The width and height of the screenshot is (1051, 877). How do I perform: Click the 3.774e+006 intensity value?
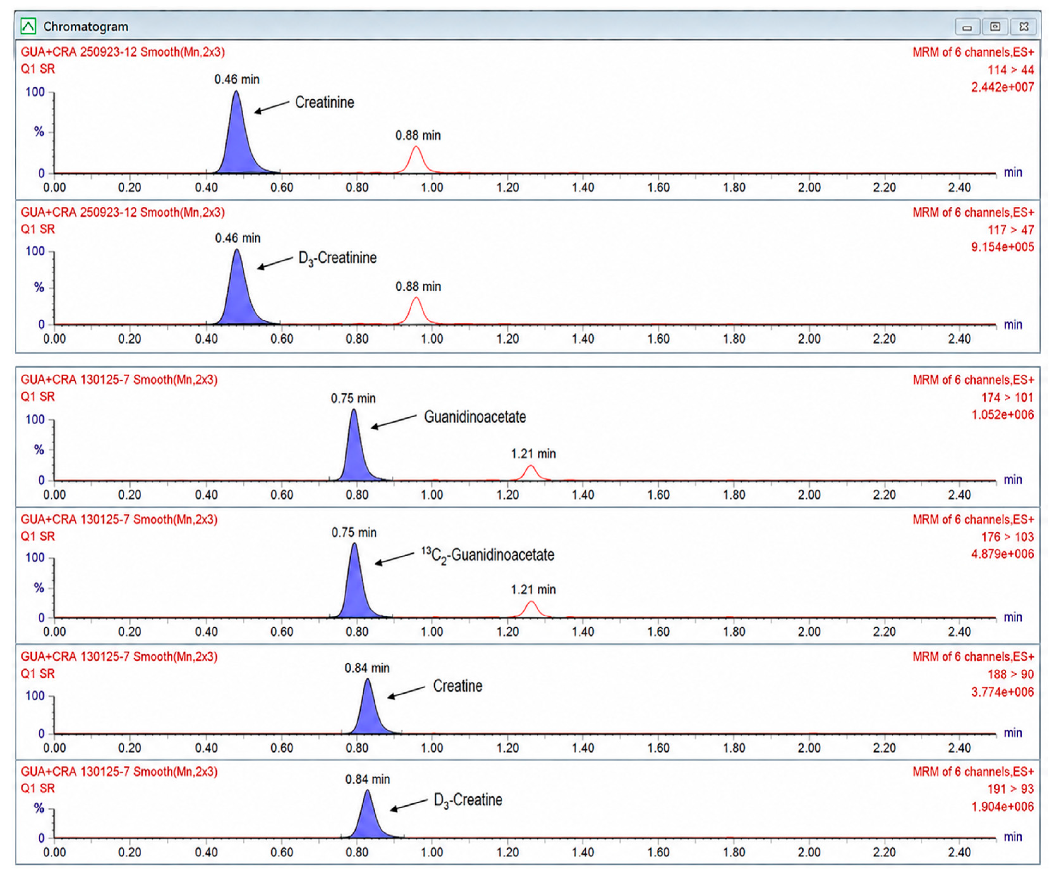(1002, 692)
